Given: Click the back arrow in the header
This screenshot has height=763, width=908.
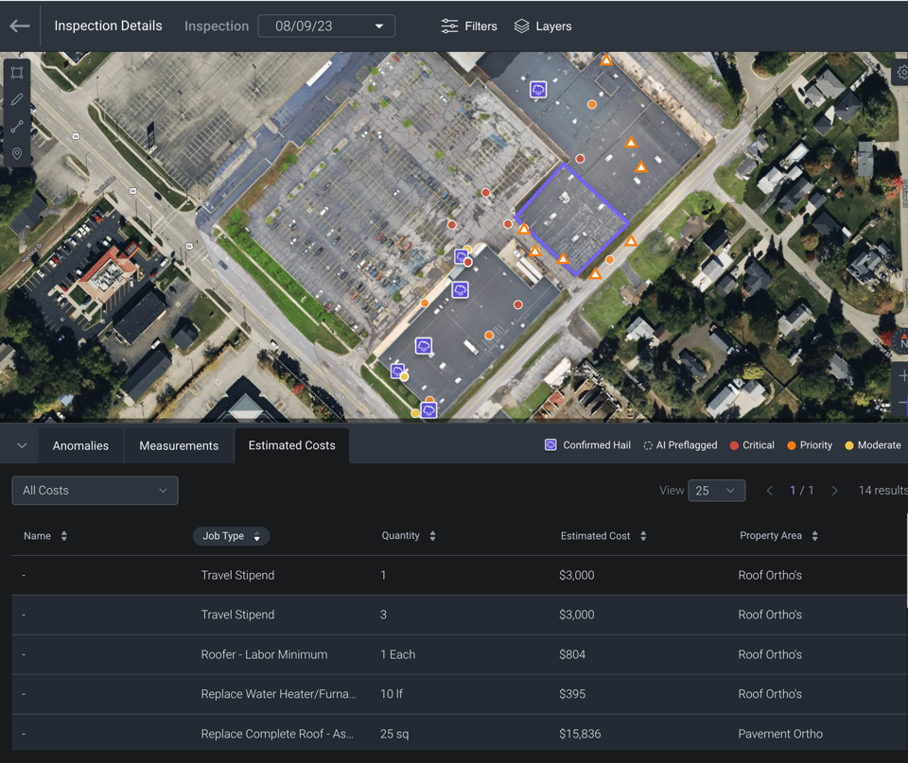Looking at the screenshot, I should (19, 26).
